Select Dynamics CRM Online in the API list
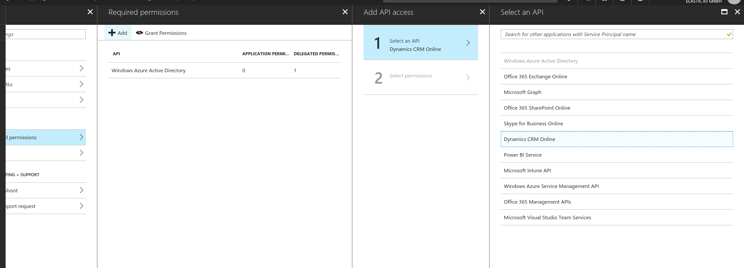The image size is (744, 268). coord(617,139)
